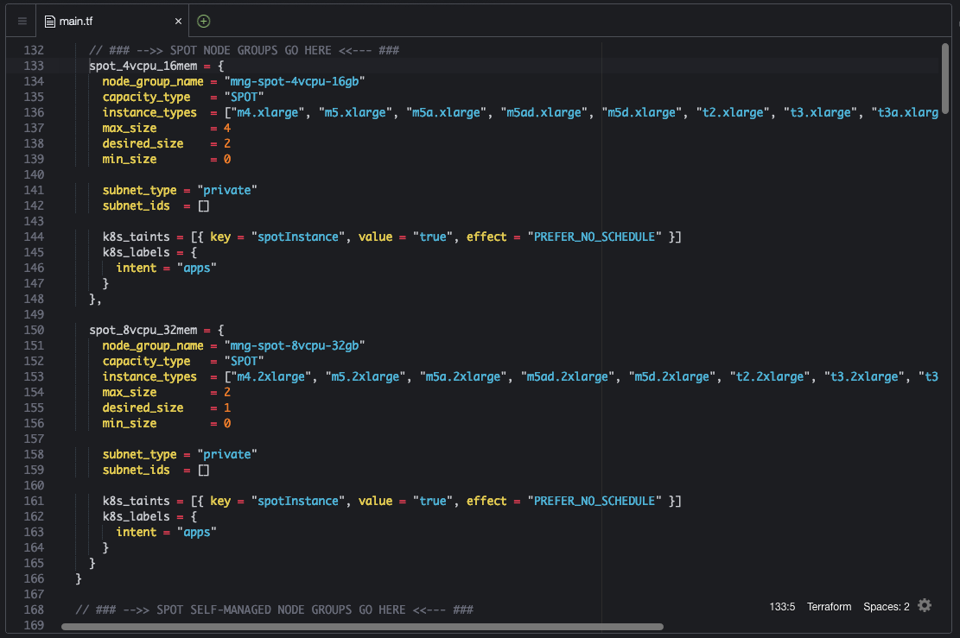
Task: Click line number 150 in the gutter
Action: 34,330
